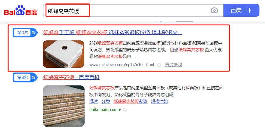Viewport: 265px width, 130px height.
Task: Click the www.szjfclean.com URL text
Action: pos(122,65)
